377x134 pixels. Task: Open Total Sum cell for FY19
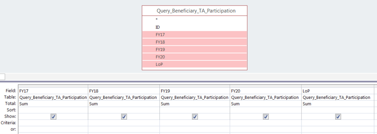coord(195,104)
